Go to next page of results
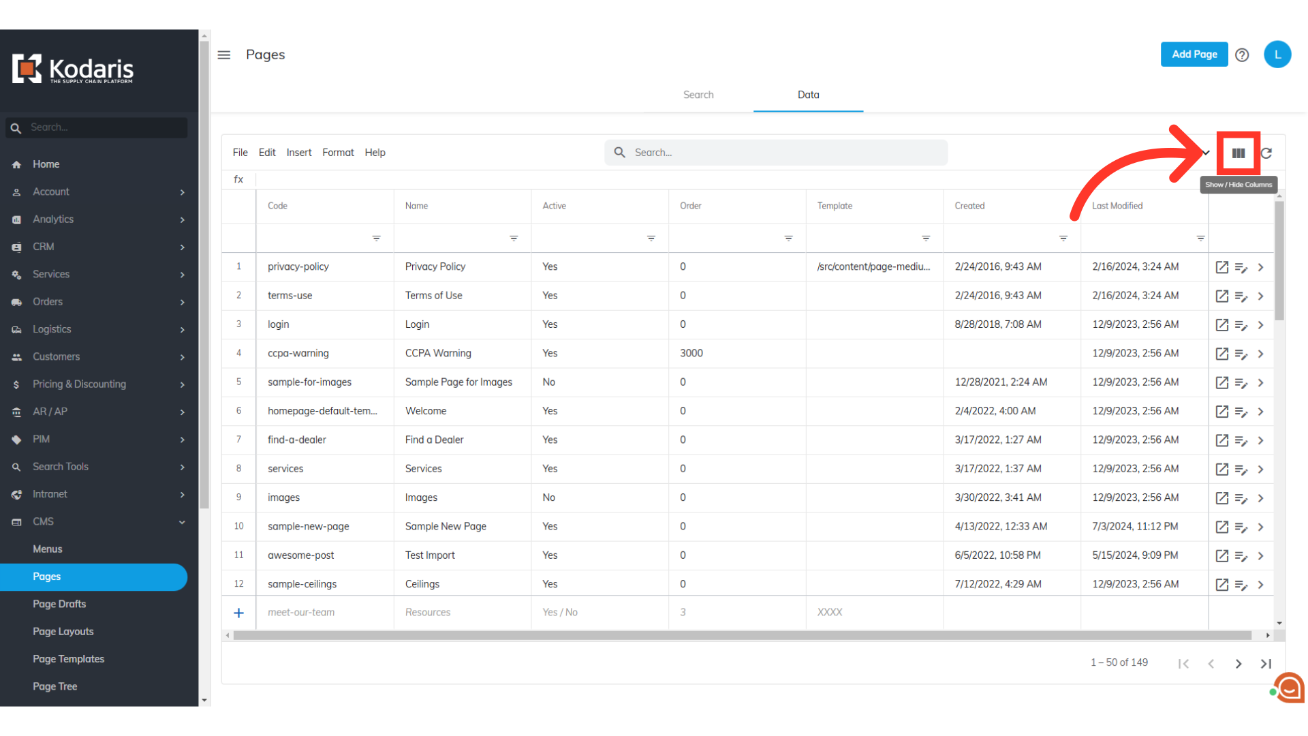The width and height of the screenshot is (1308, 736). (x=1239, y=663)
